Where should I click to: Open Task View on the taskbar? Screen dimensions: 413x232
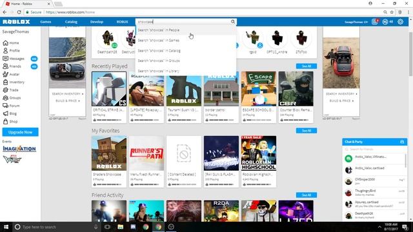click(107, 227)
